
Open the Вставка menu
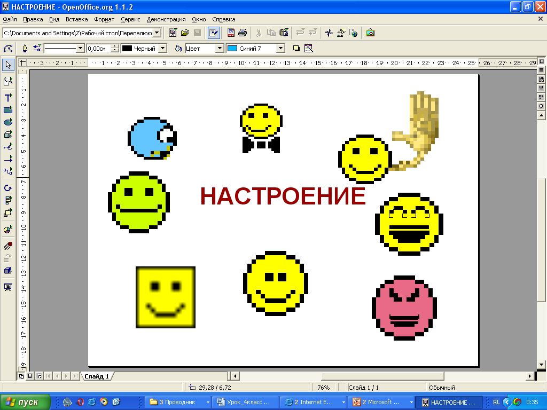[76, 19]
